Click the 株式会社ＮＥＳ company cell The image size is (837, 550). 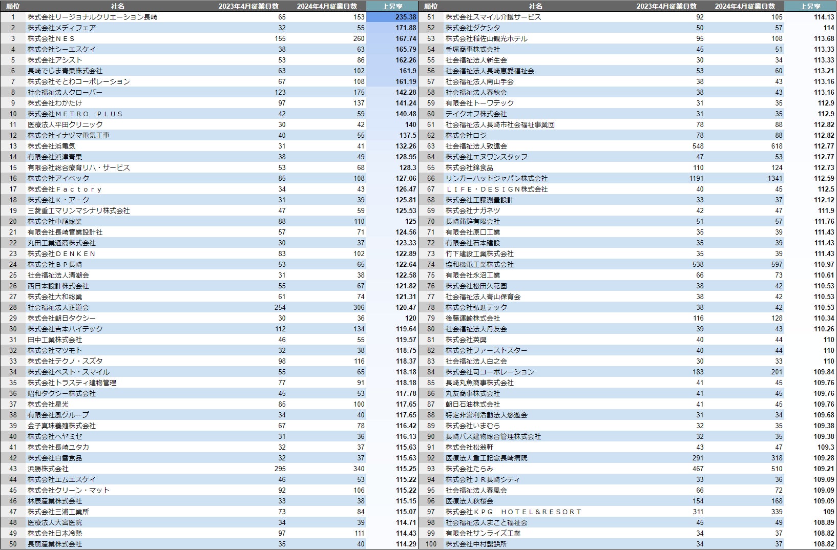[x=51, y=38]
